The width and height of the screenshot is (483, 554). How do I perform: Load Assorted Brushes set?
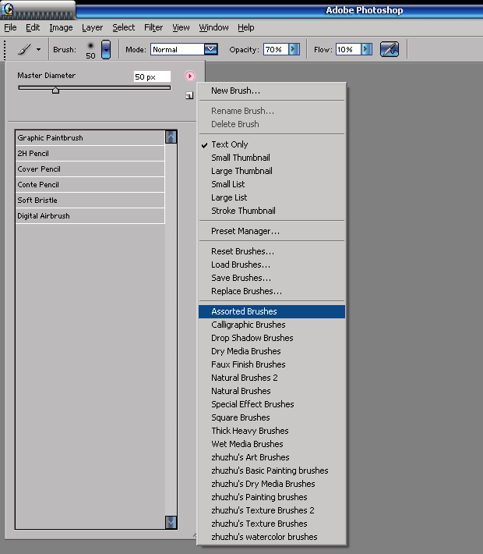[x=272, y=311]
